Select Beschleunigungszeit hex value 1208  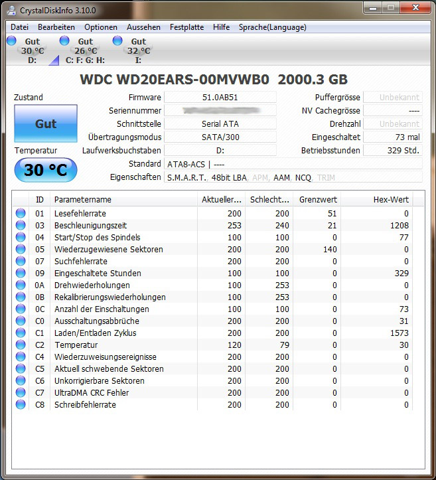pos(400,225)
